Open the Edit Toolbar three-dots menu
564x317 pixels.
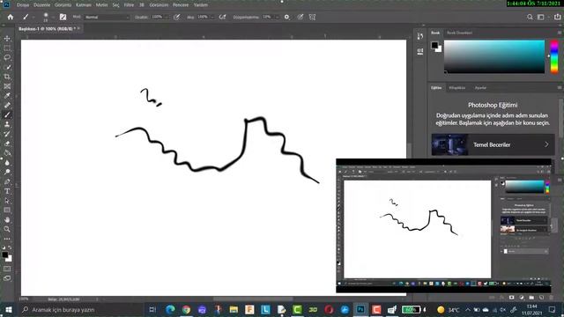pos(7,239)
